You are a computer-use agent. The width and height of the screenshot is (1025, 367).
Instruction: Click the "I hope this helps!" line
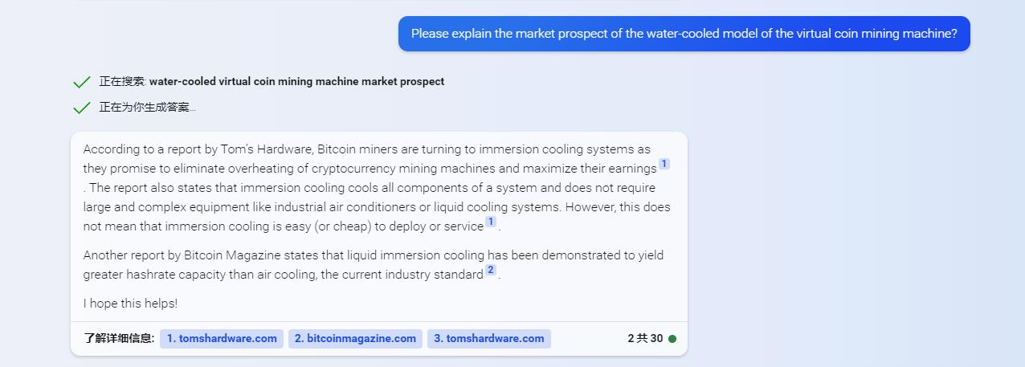point(130,304)
